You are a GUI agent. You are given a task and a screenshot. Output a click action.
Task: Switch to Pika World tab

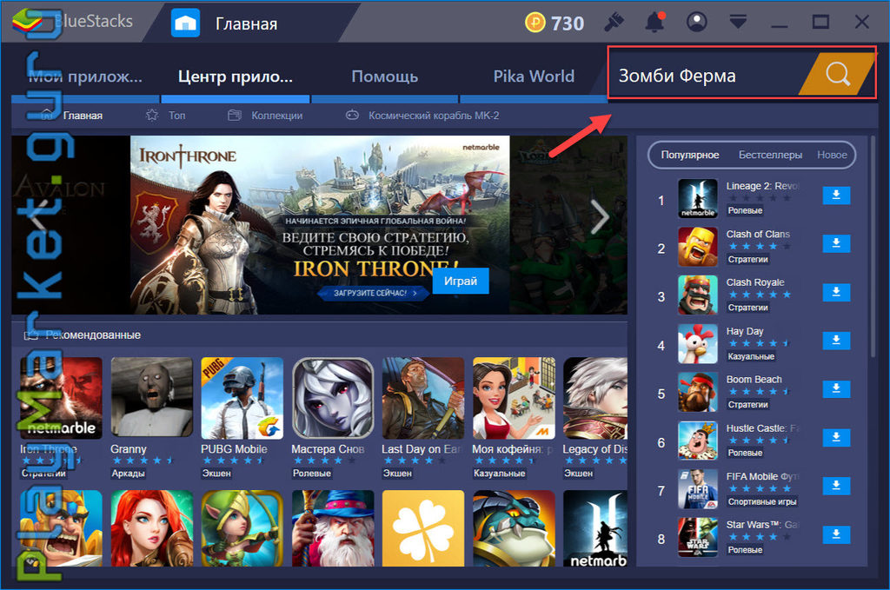click(534, 76)
